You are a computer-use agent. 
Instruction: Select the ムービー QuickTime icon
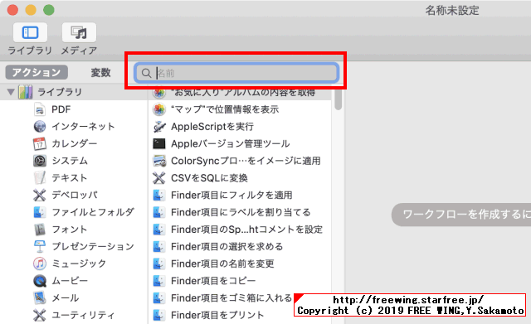[x=40, y=281]
